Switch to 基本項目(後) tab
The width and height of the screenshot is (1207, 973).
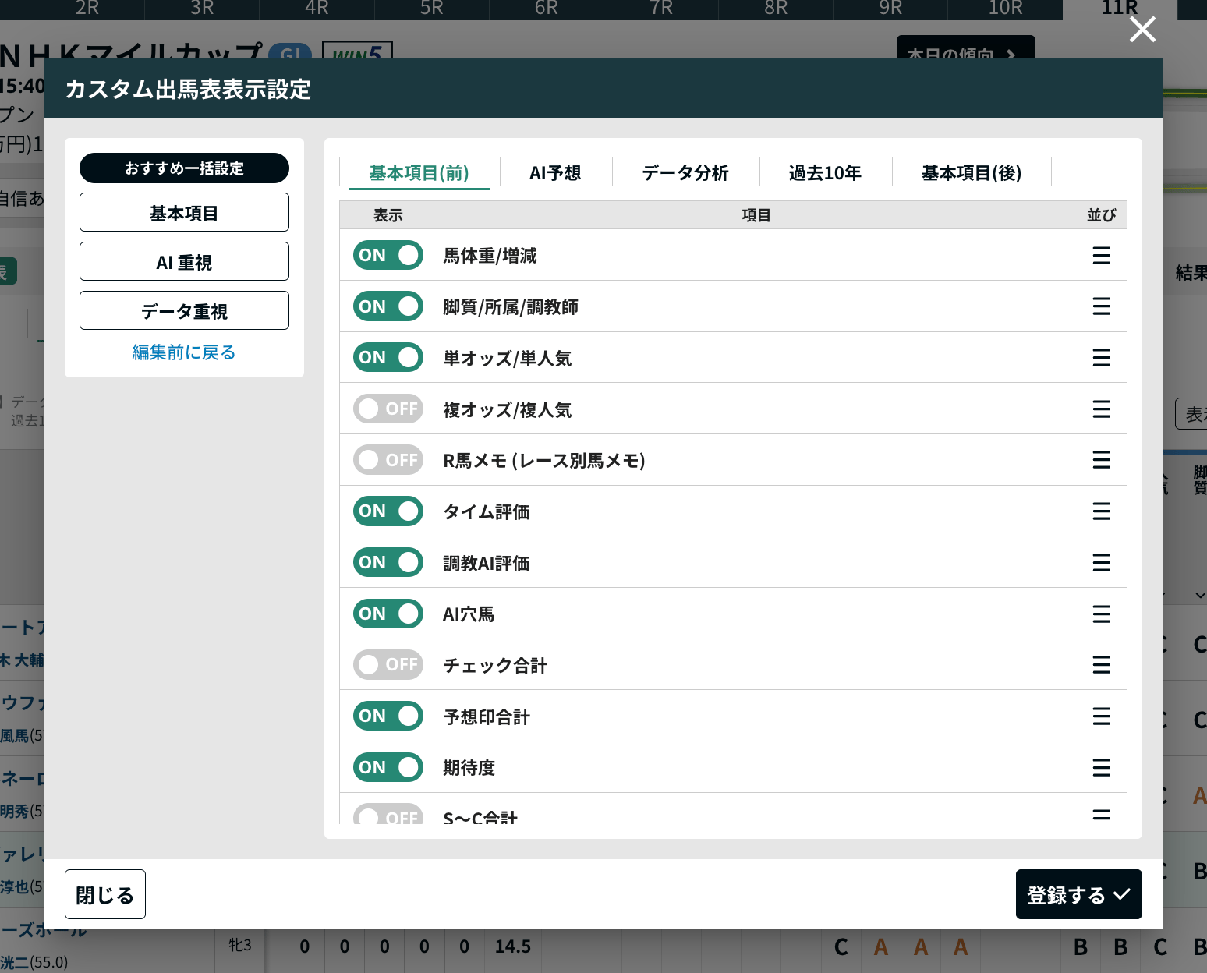point(972,172)
